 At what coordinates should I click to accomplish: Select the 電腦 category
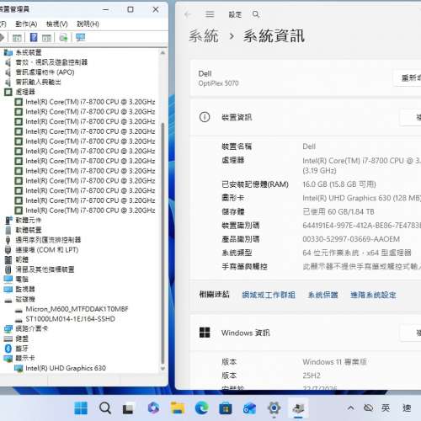click(x=22, y=280)
